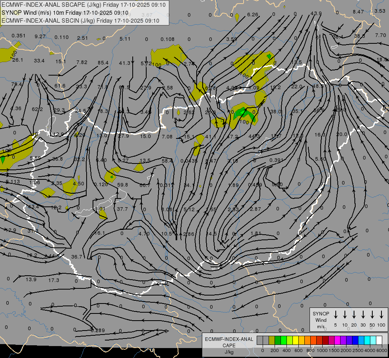Click the SBCIN title line in header
The height and width of the screenshot is (358, 389).
point(80,21)
